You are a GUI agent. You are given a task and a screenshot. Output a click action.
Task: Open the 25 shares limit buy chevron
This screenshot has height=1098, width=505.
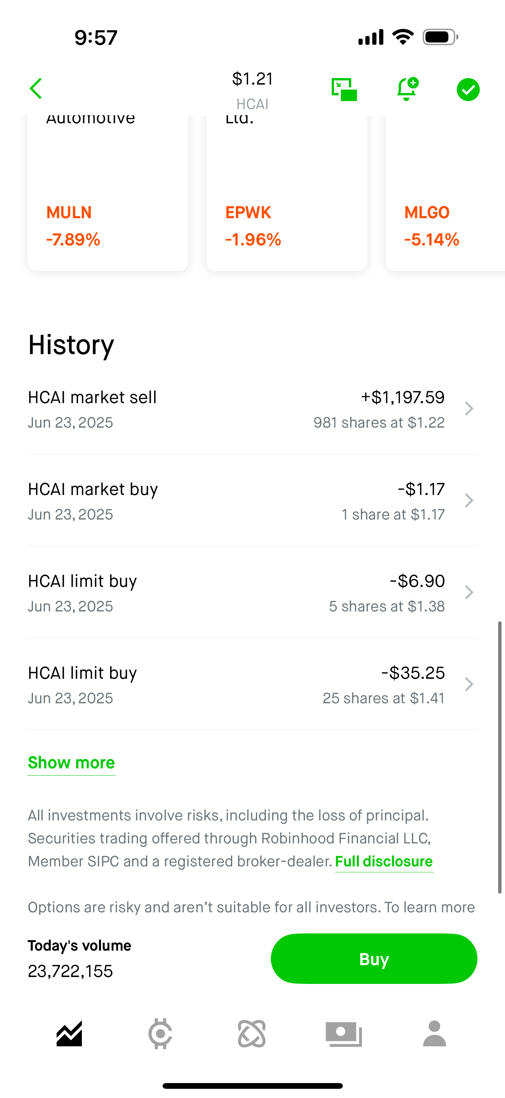click(469, 684)
